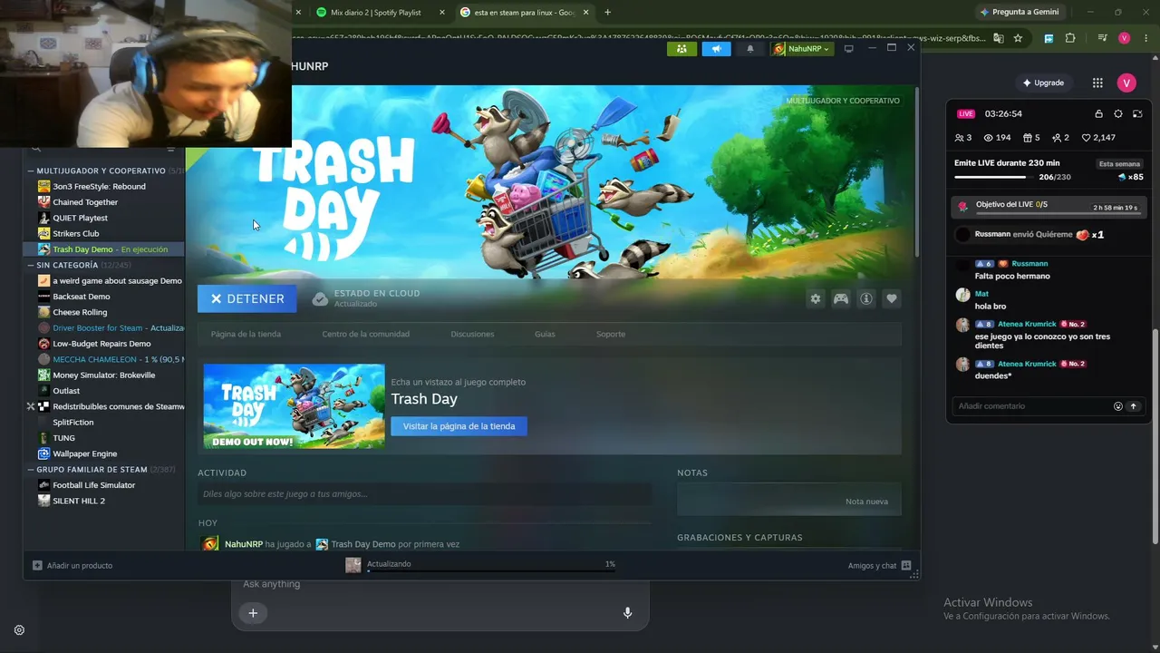Click Objetivo del LIVE progress bar

click(1057, 213)
